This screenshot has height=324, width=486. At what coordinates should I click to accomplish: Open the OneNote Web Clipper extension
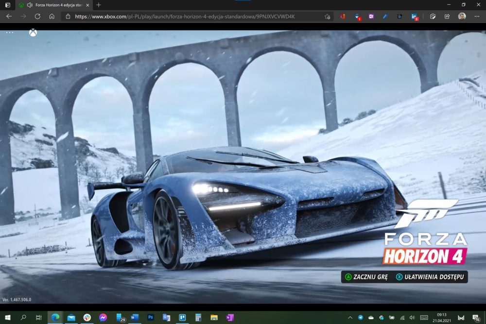click(x=371, y=17)
